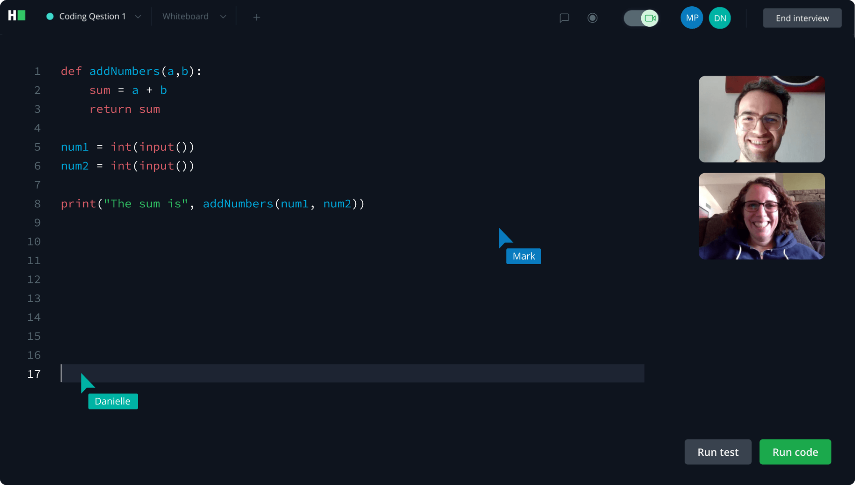Click the plus icon to add a new tab

coord(256,17)
